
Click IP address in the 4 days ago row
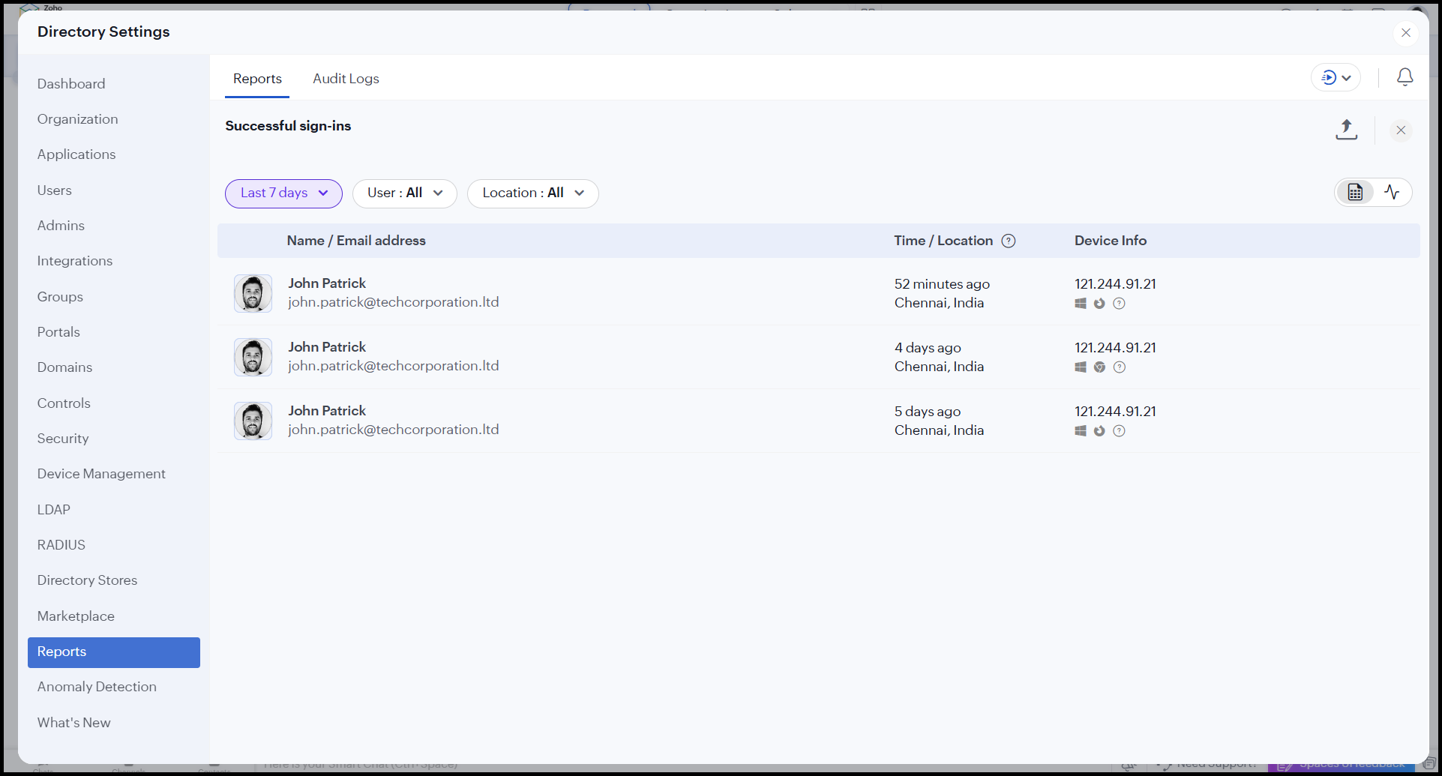1115,348
